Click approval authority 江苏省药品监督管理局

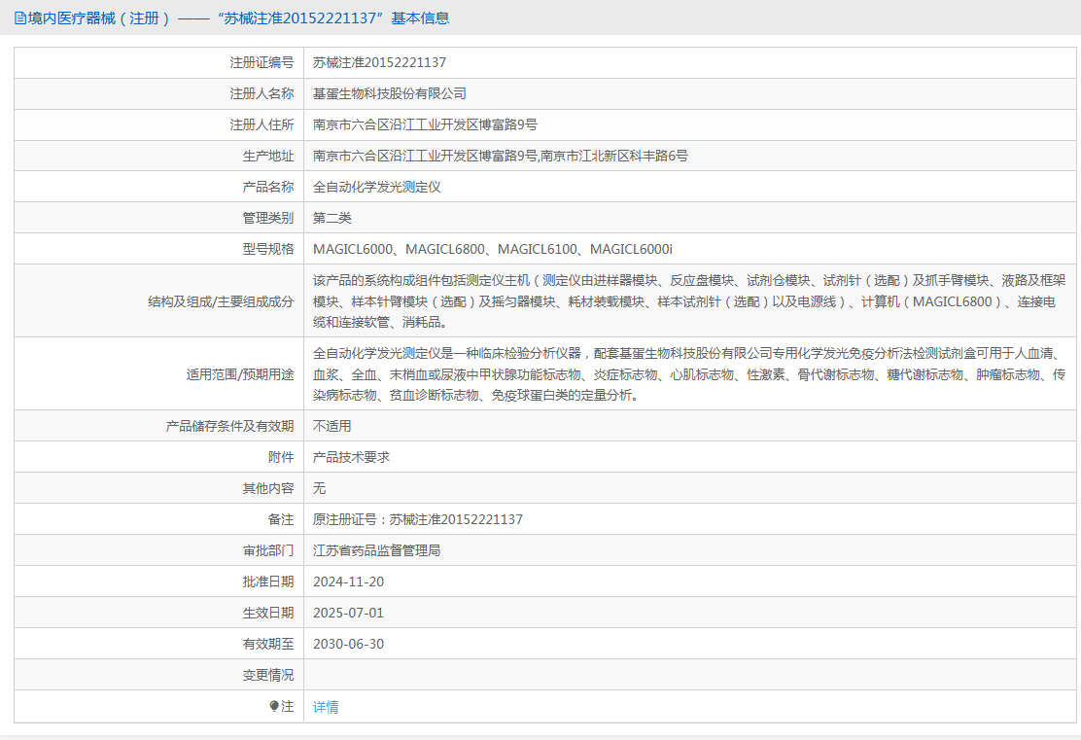click(376, 550)
